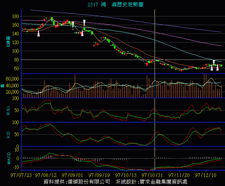Click the 20,000 volume axis label

(12, 92)
